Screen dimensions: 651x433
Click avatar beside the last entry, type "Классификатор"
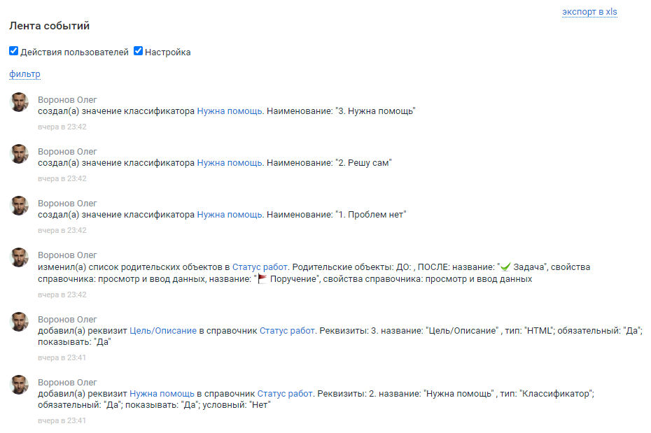coord(19,385)
